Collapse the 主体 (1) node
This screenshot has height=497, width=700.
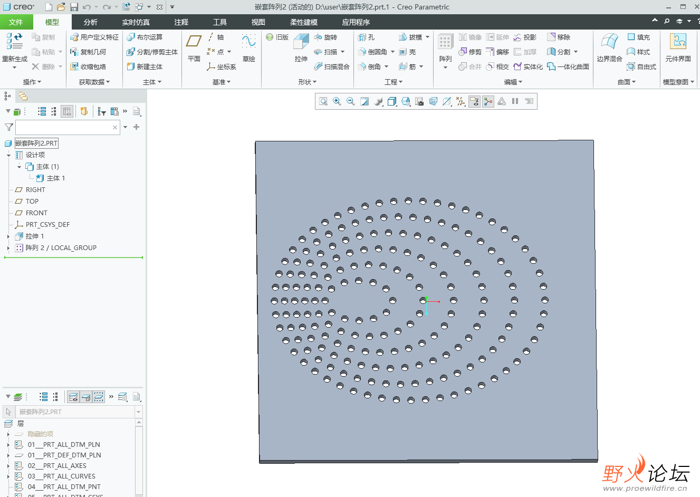pos(19,167)
